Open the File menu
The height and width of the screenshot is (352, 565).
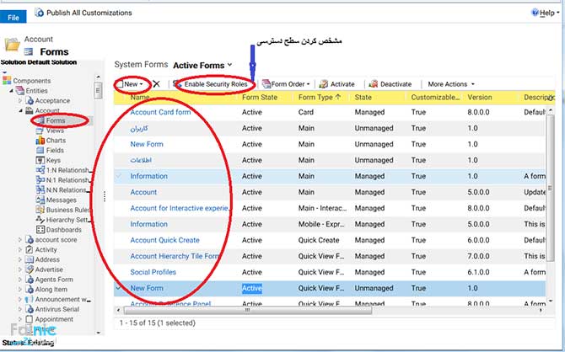click(x=16, y=15)
